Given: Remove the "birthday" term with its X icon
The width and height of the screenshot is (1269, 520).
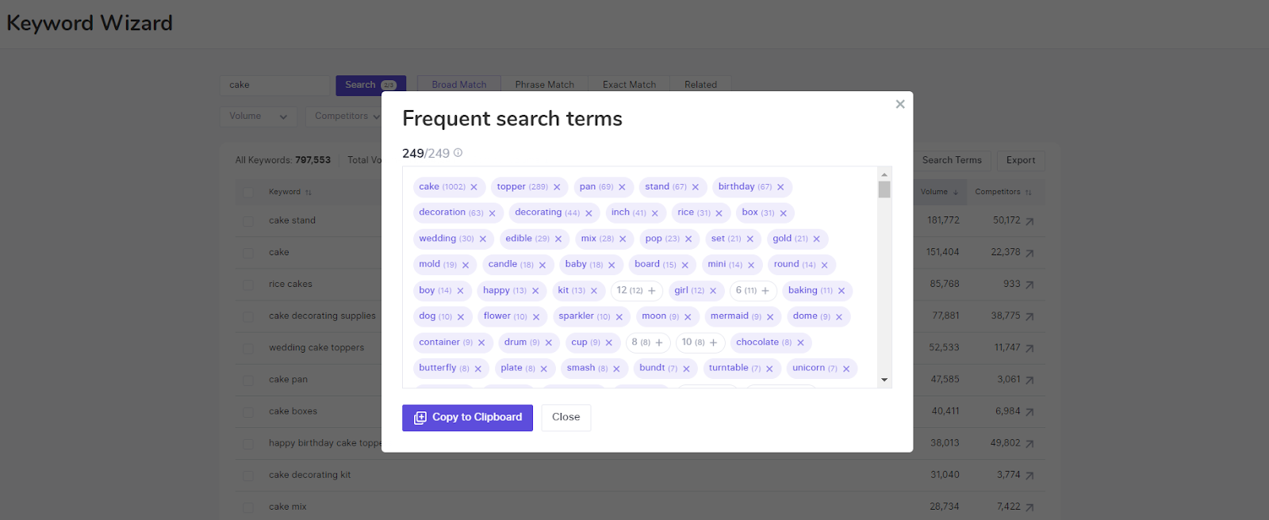Looking at the screenshot, I should [x=780, y=187].
